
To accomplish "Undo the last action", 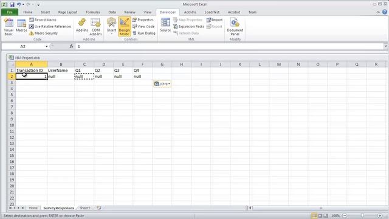I will click(19, 4).
